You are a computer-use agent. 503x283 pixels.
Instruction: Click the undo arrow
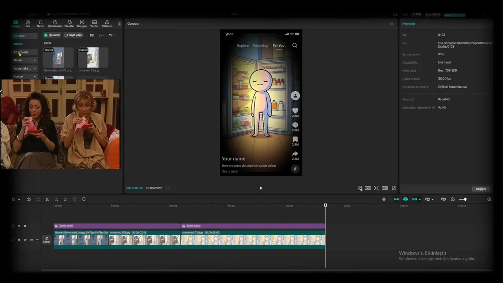click(x=29, y=199)
